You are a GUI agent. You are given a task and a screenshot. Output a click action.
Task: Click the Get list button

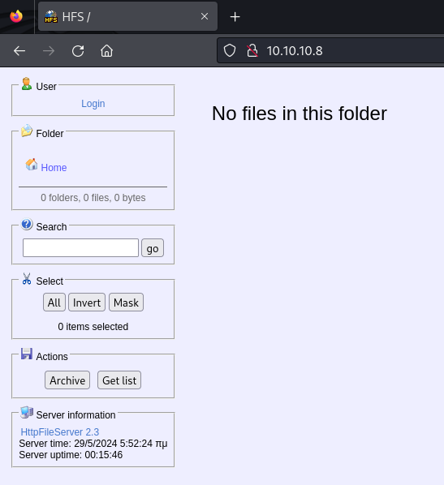point(119,380)
